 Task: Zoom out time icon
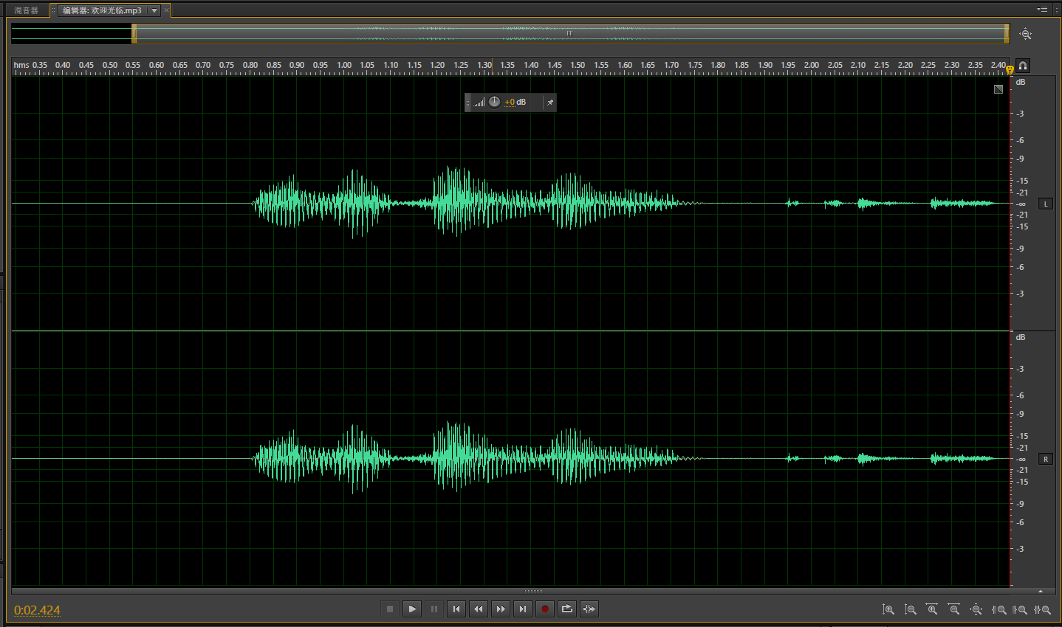[954, 609]
